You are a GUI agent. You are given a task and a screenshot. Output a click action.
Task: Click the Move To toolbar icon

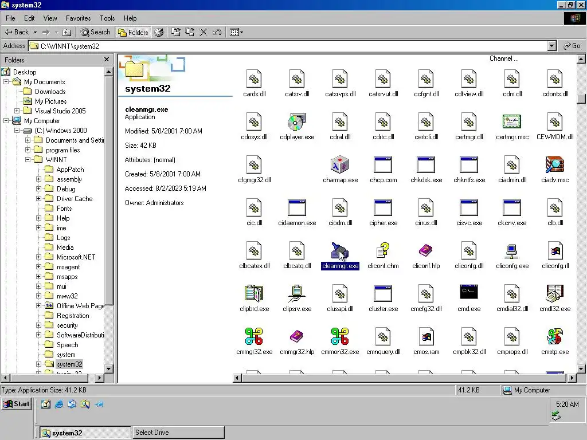[x=175, y=32]
